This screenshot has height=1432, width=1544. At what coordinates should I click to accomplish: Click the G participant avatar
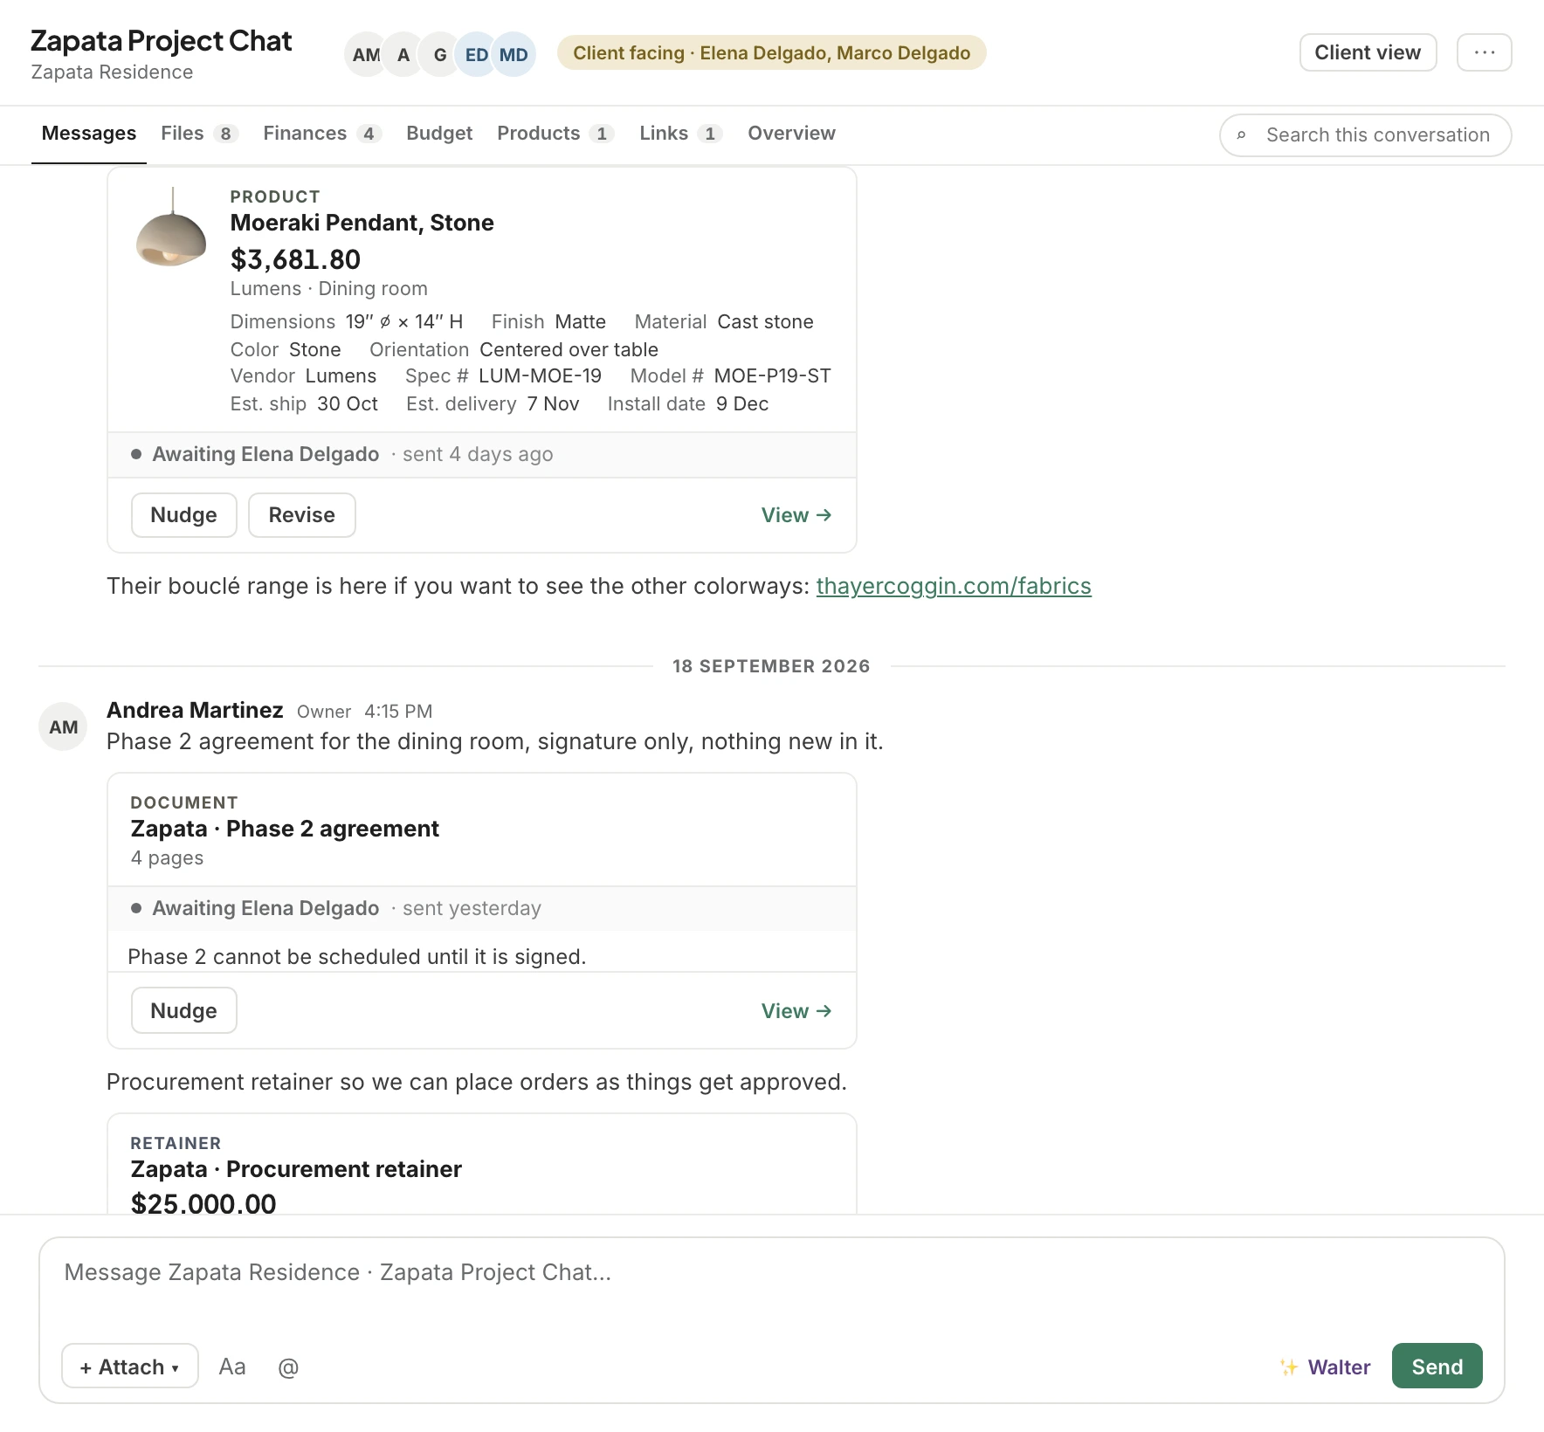point(440,55)
